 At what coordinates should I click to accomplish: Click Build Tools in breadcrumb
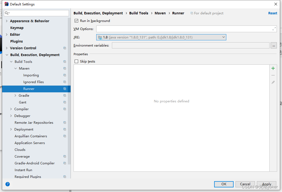click(x=139, y=13)
